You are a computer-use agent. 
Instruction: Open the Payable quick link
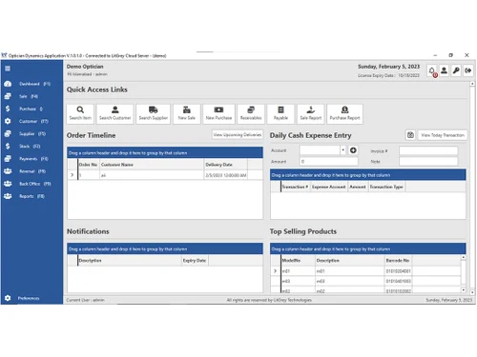pyautogui.click(x=280, y=113)
